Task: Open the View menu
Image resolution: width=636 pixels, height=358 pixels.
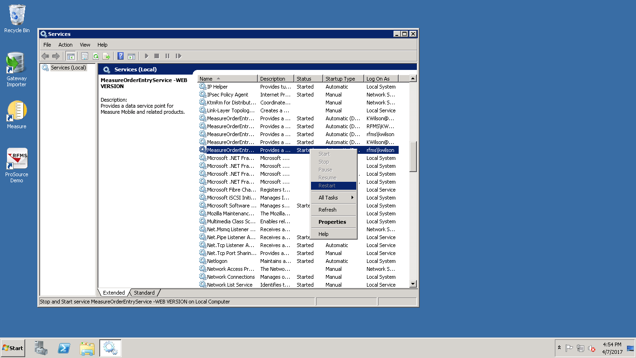Action: coord(85,45)
